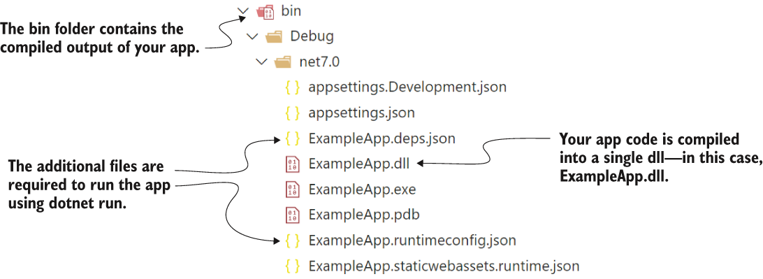Select file ExampleApp.dll

358,164
